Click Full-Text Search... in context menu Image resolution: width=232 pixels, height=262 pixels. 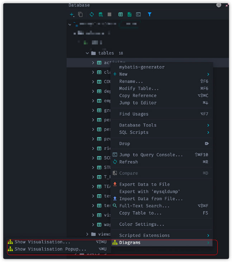(x=144, y=206)
